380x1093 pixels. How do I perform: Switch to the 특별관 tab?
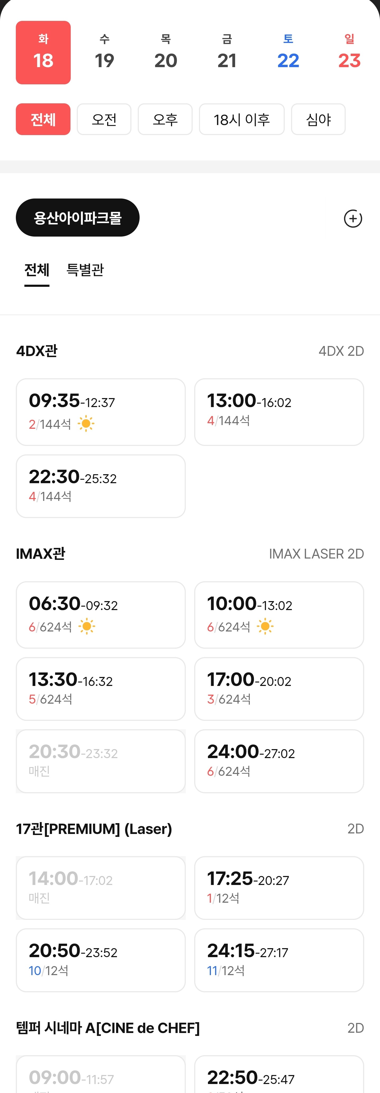click(x=85, y=270)
